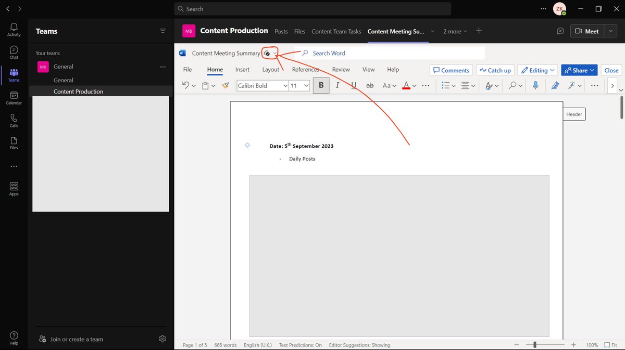Open the ZK profile avatar
The width and height of the screenshot is (625, 350).
pyautogui.click(x=560, y=9)
